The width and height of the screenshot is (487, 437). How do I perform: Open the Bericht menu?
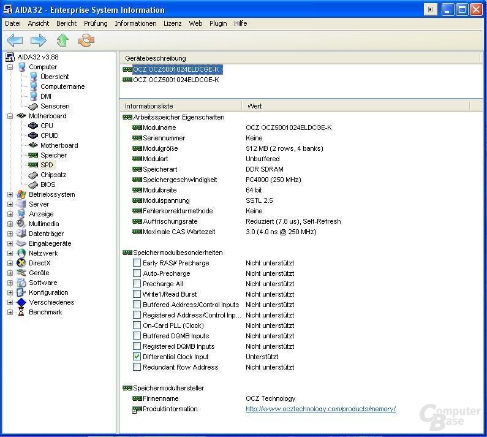point(67,24)
